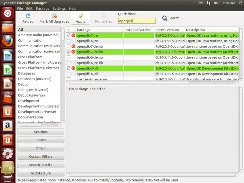Open the File menu
The width and height of the screenshot is (244, 183).
(x=20, y=9)
